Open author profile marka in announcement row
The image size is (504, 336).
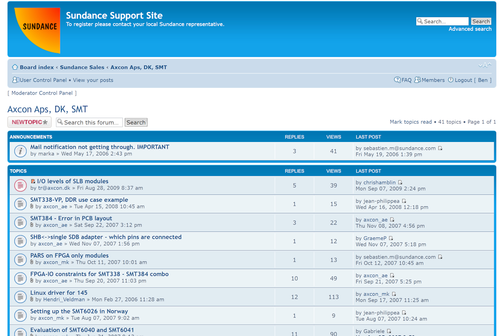46,154
